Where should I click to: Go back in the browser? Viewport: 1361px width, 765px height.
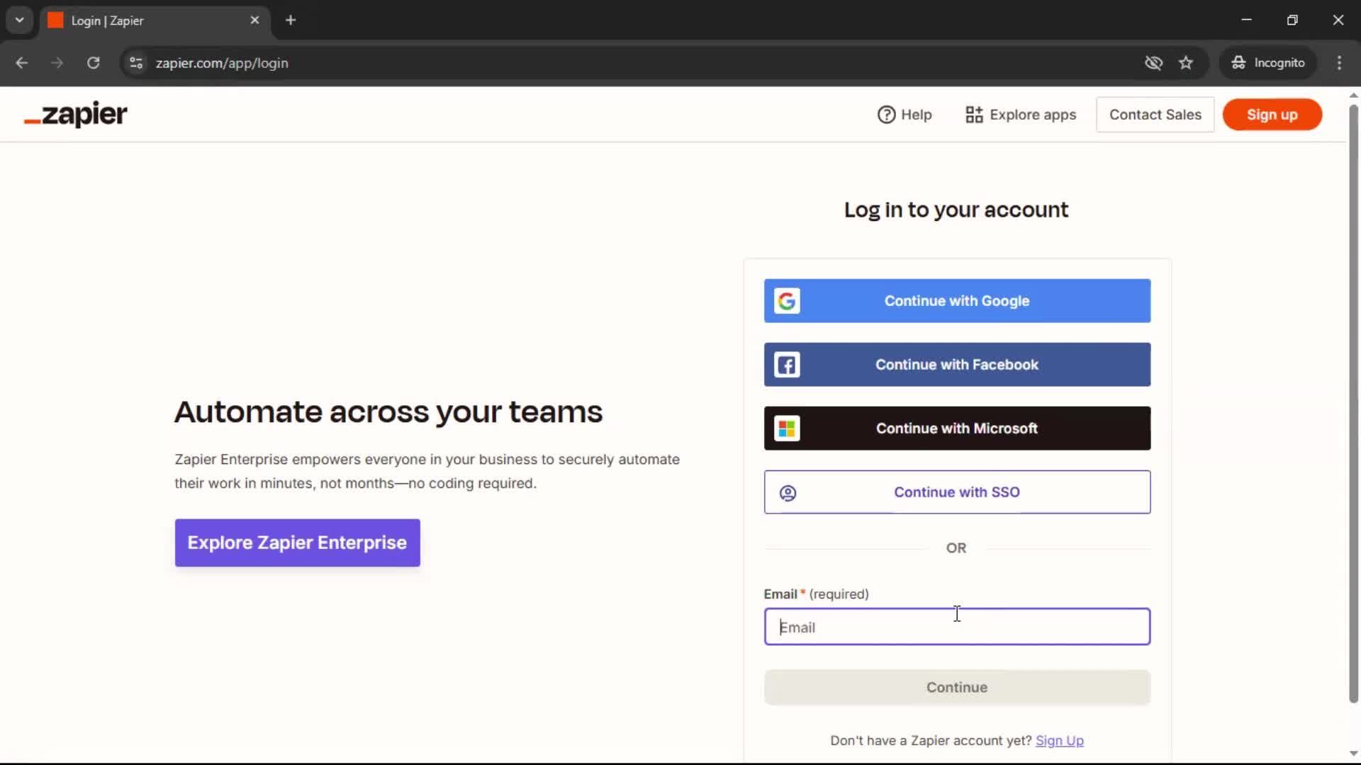[22, 63]
